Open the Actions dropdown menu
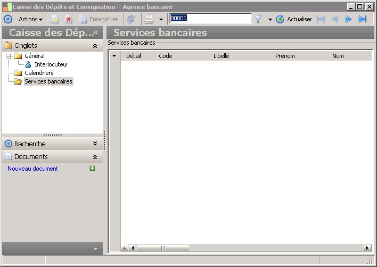This screenshot has width=377, height=267. 30,19
